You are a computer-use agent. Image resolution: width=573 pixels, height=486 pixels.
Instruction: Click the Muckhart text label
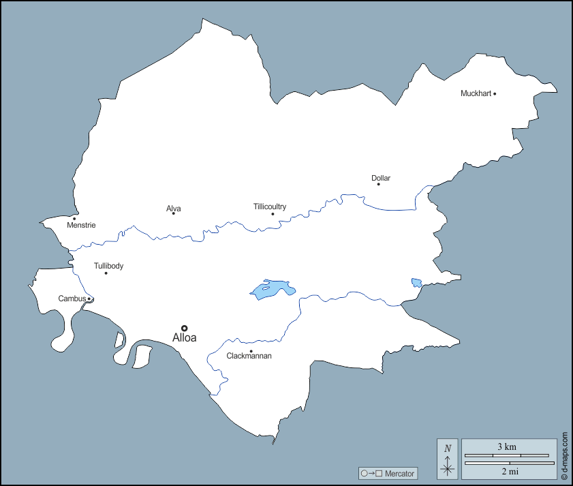pos(476,93)
